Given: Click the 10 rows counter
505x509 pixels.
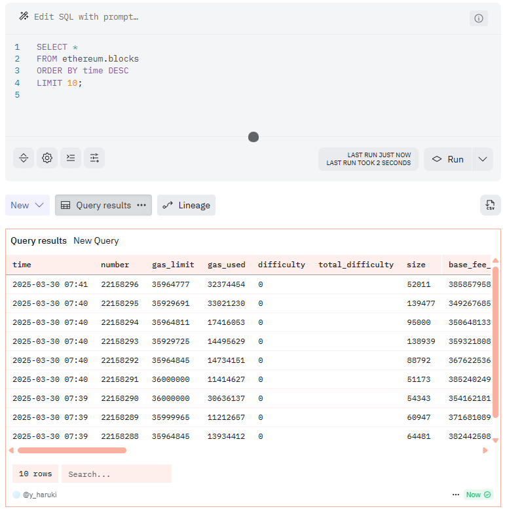Looking at the screenshot, I should tap(35, 474).
